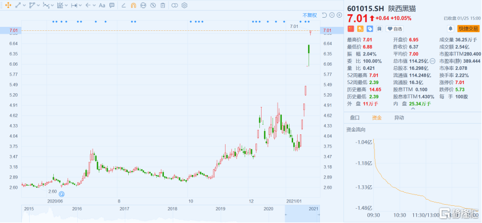482x223 pixels.
Task: Open dropdown arrow next to polygon tool
Action: (38, 6)
